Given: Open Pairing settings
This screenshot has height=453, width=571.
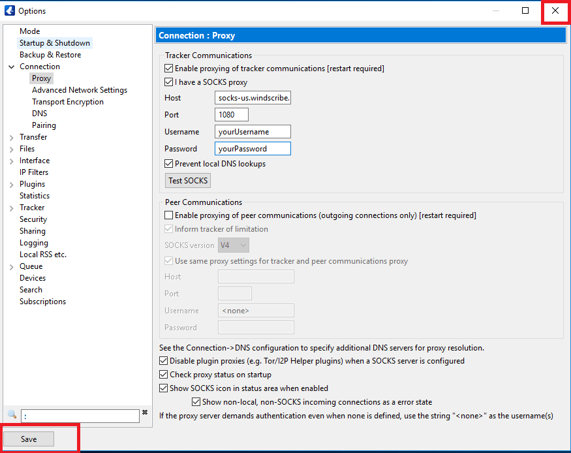Looking at the screenshot, I should 44,125.
